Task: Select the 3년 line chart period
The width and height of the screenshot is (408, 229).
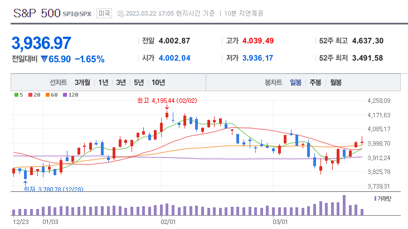Action: 121,82
